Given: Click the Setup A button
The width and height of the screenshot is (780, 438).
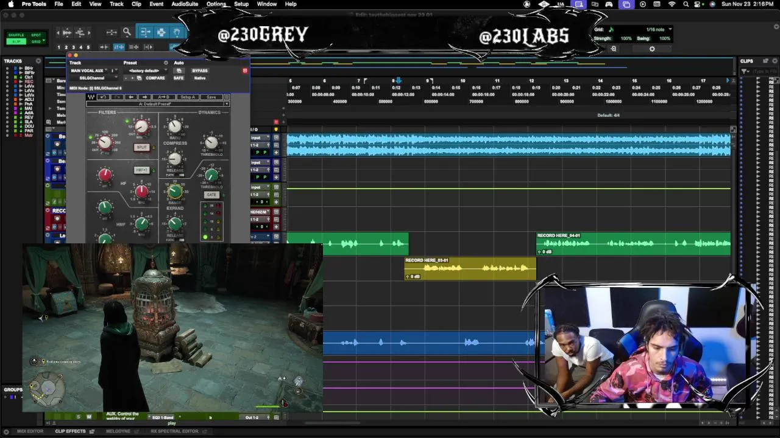Looking at the screenshot, I should pos(188,97).
